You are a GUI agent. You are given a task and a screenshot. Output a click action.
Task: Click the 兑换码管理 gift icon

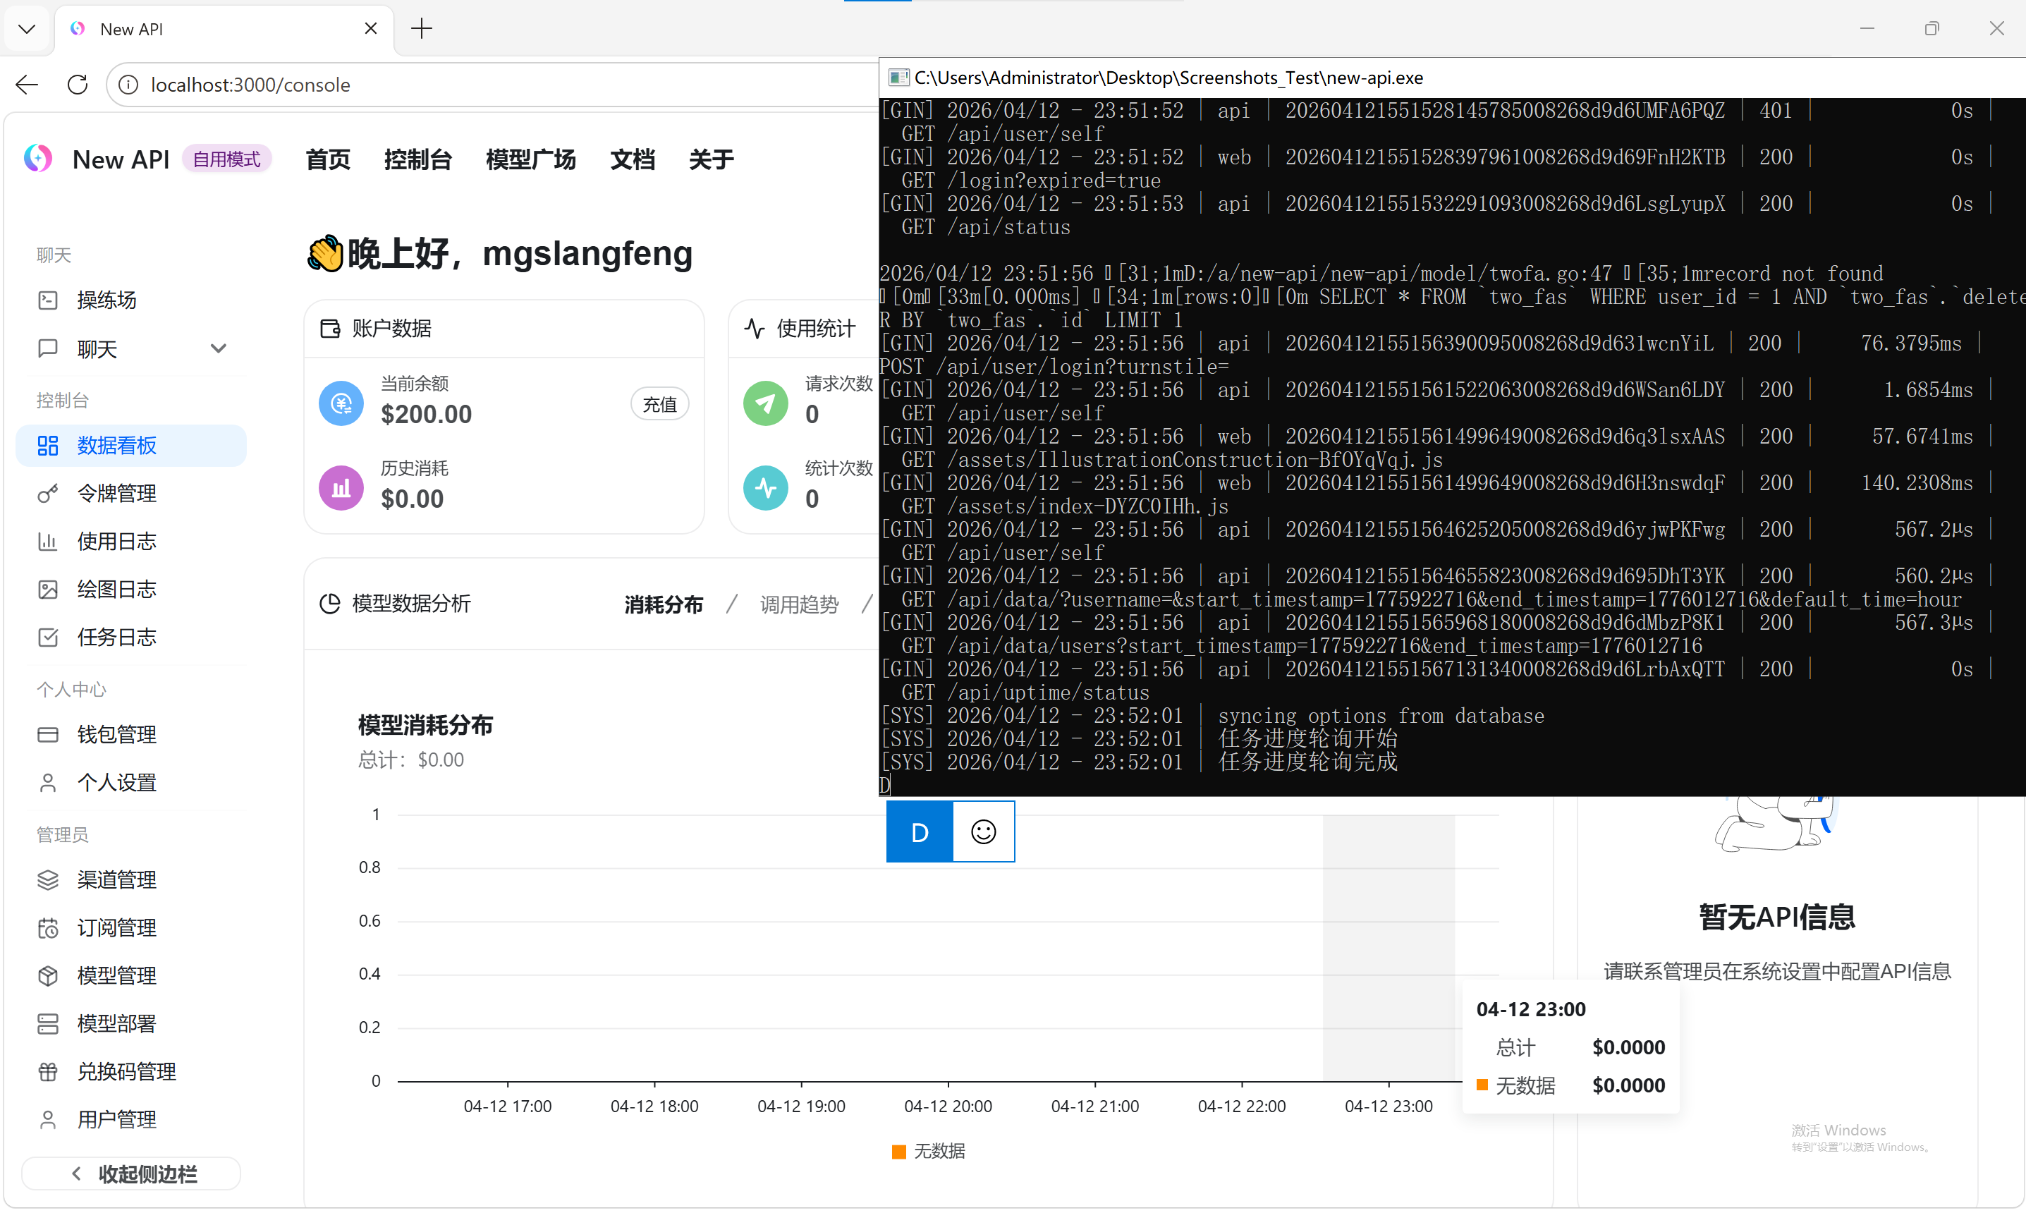47,1071
